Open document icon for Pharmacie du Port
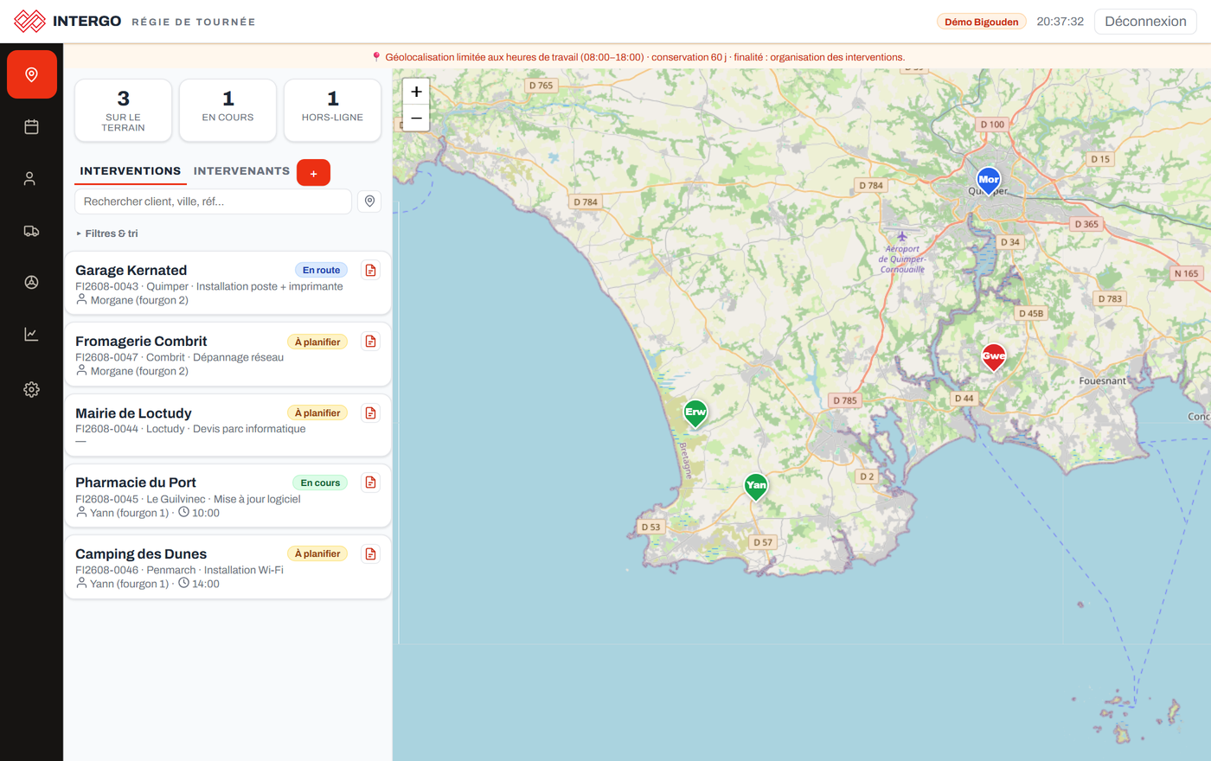 pos(370,483)
